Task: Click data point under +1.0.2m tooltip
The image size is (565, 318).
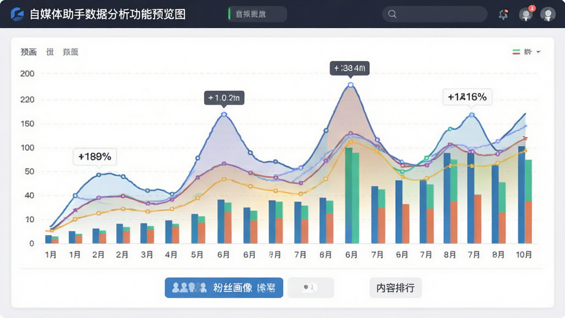Action: point(224,114)
